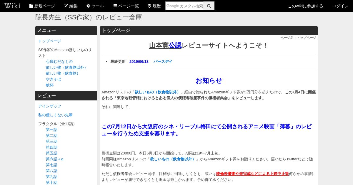This screenshot has width=353, height=185.
Task: Open 私の優しくない先輩 review link
Action: pos(55,115)
